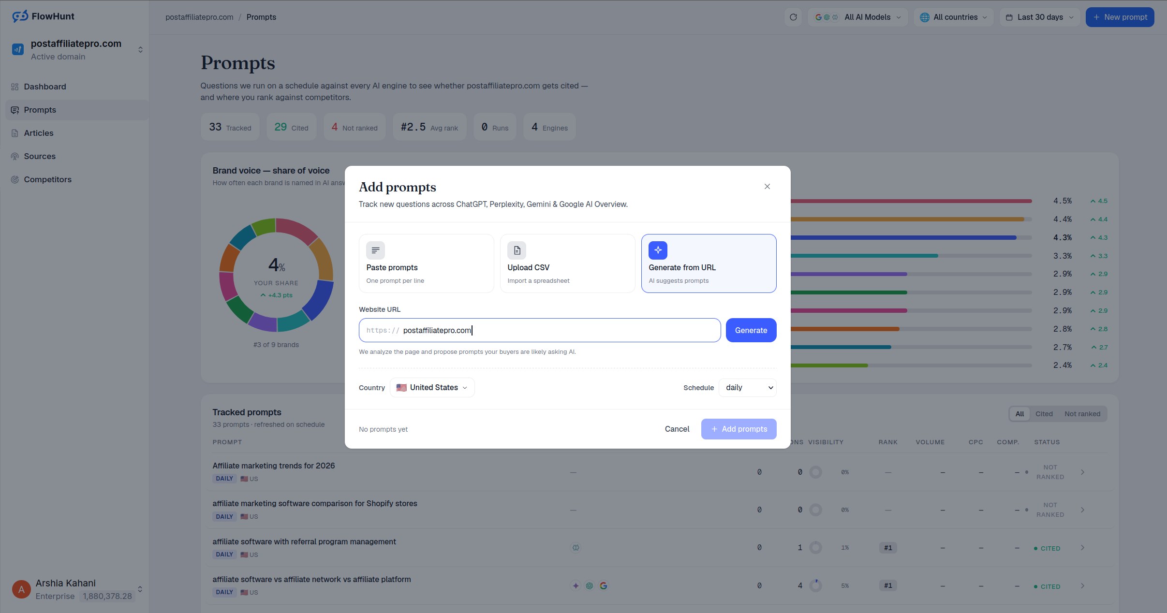Image resolution: width=1167 pixels, height=613 pixels.
Task: Click the user avatar with letter A
Action: pos(21,589)
